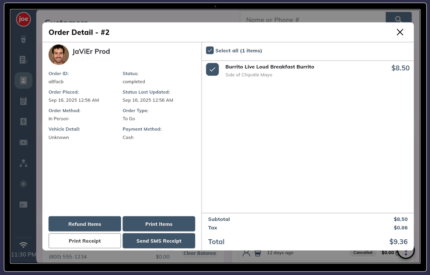
Task: Open the cash bill sidebar icon
Action: point(24,142)
